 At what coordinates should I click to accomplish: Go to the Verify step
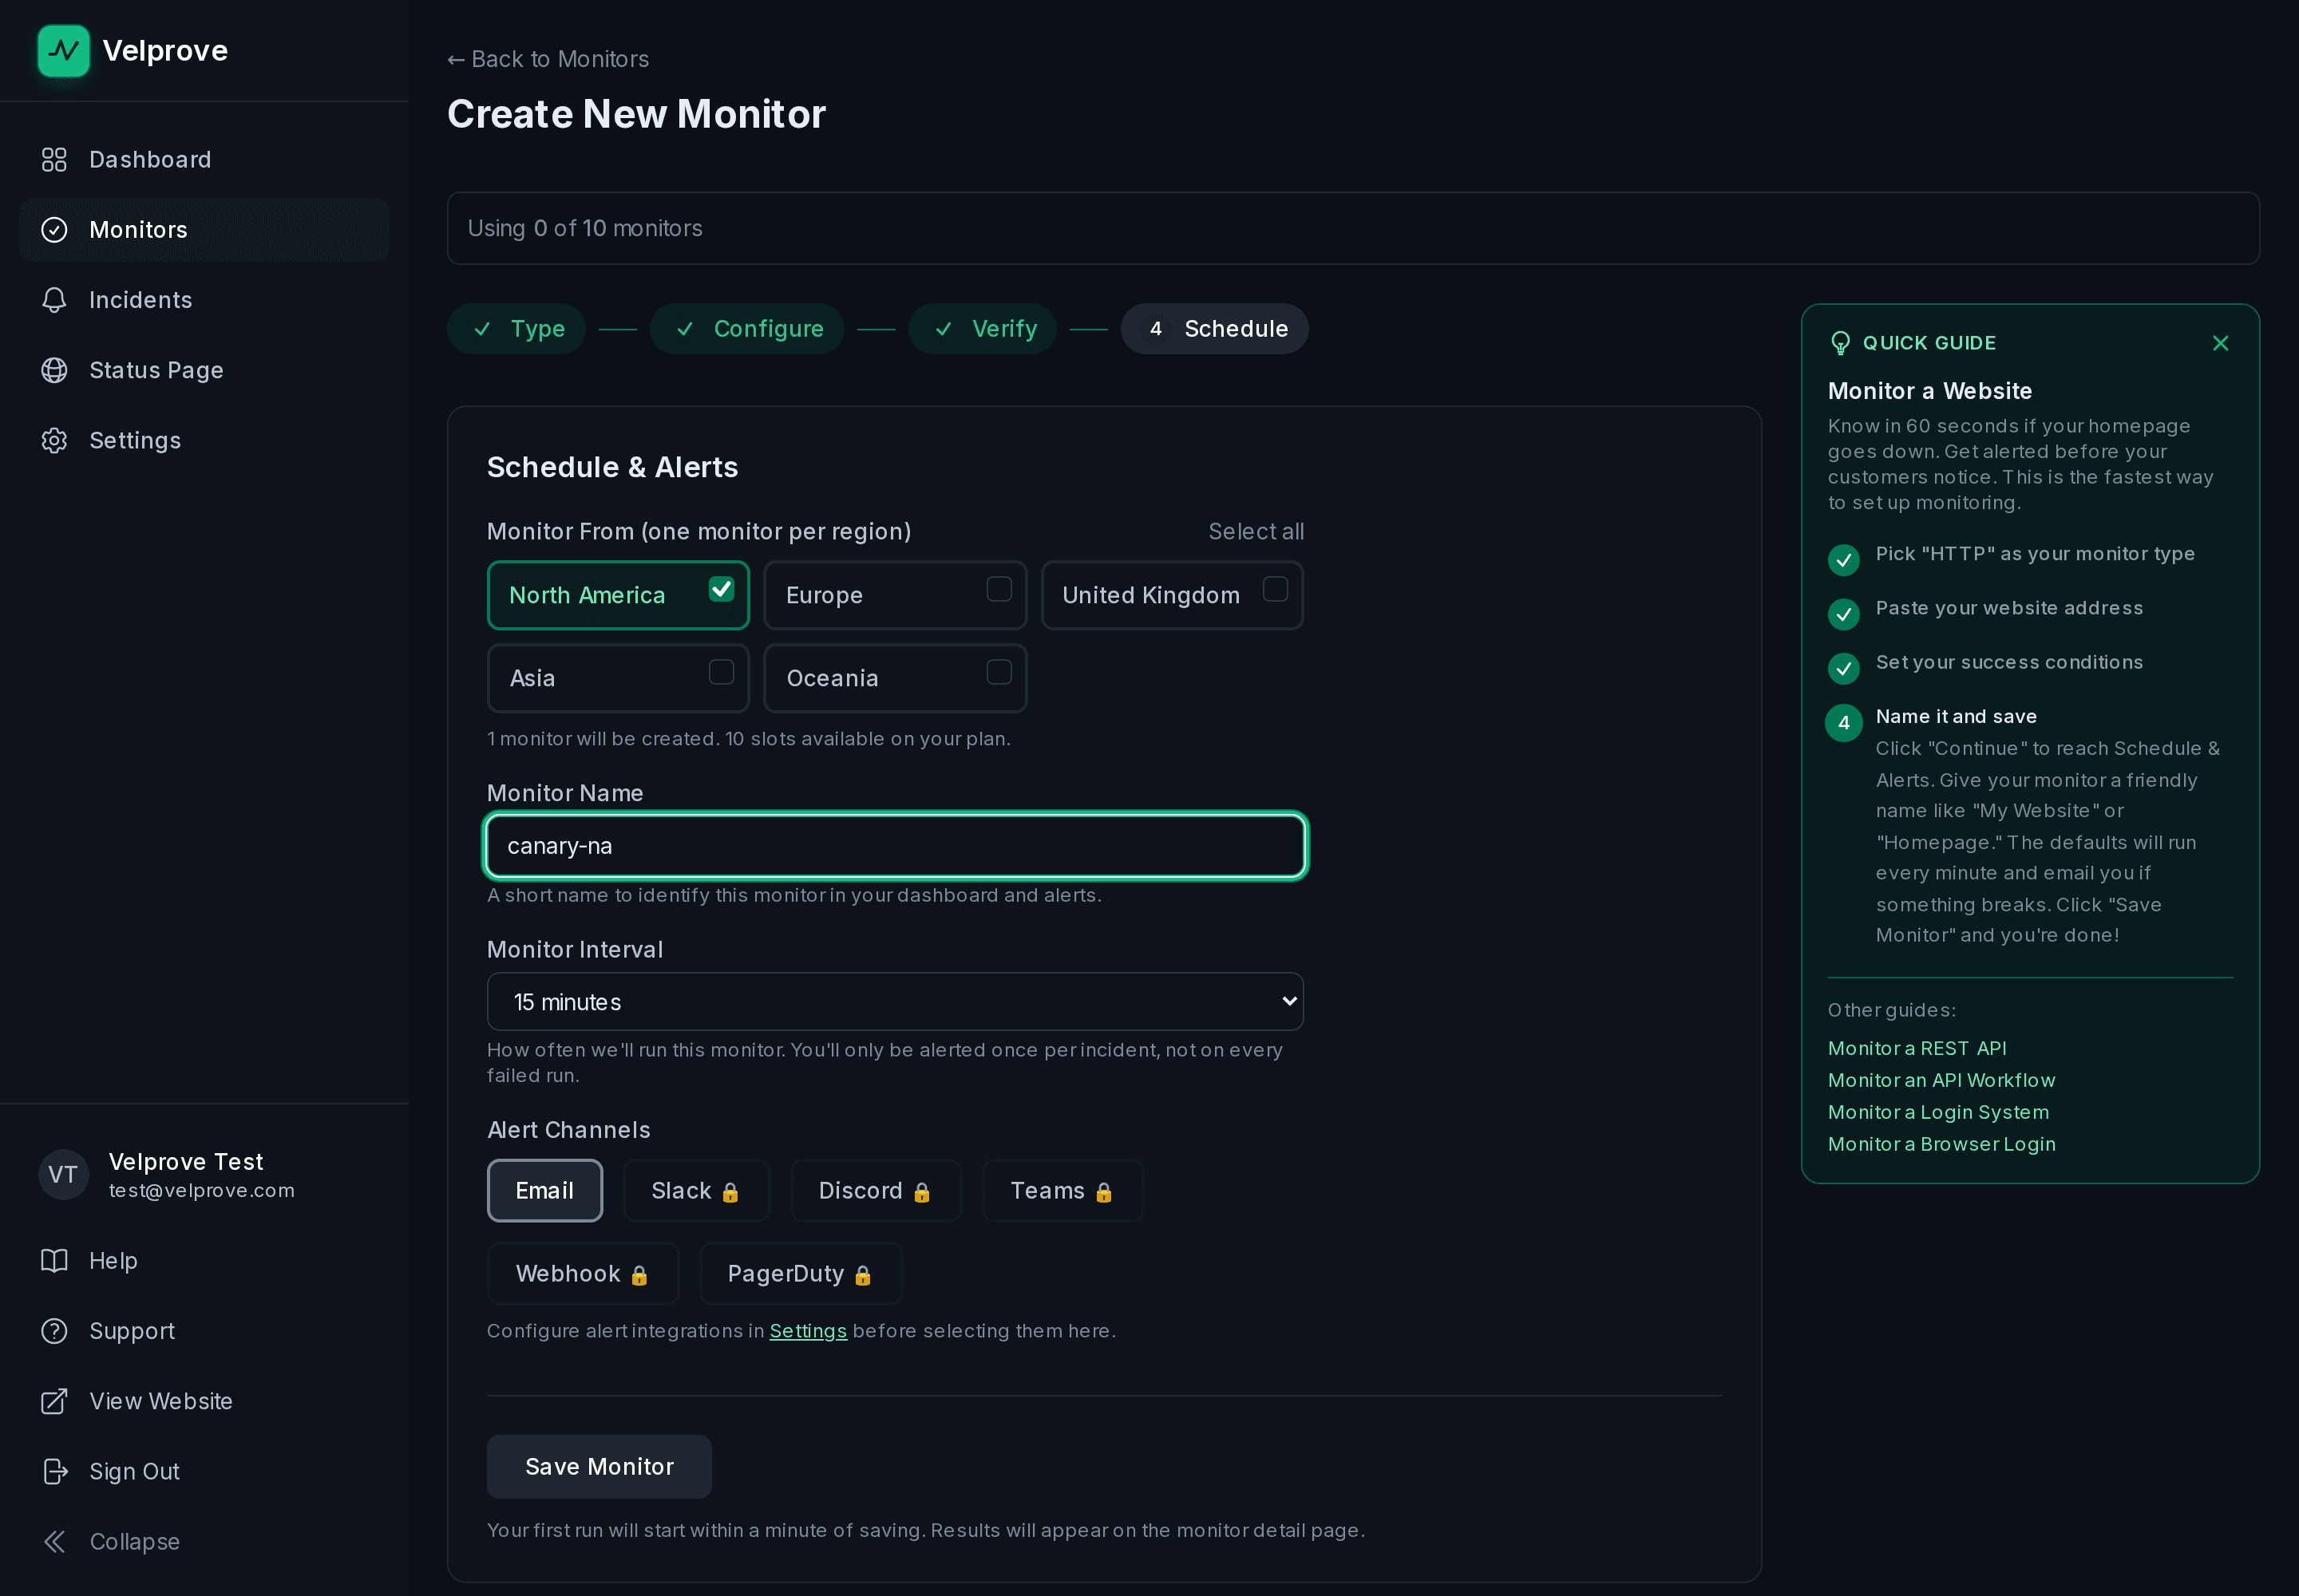[x=981, y=328]
